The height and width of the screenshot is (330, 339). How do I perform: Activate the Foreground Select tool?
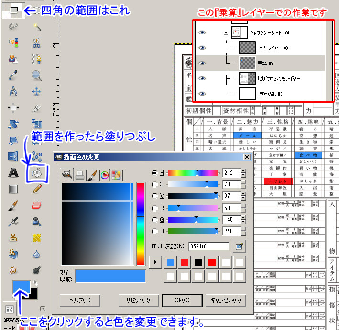[13, 59]
